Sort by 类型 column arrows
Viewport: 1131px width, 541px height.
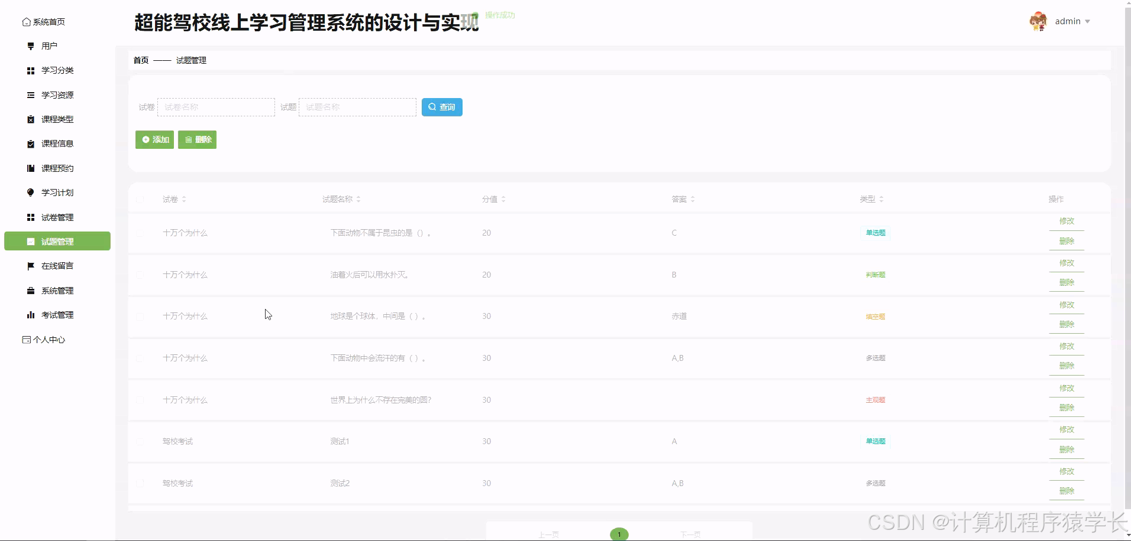(881, 200)
